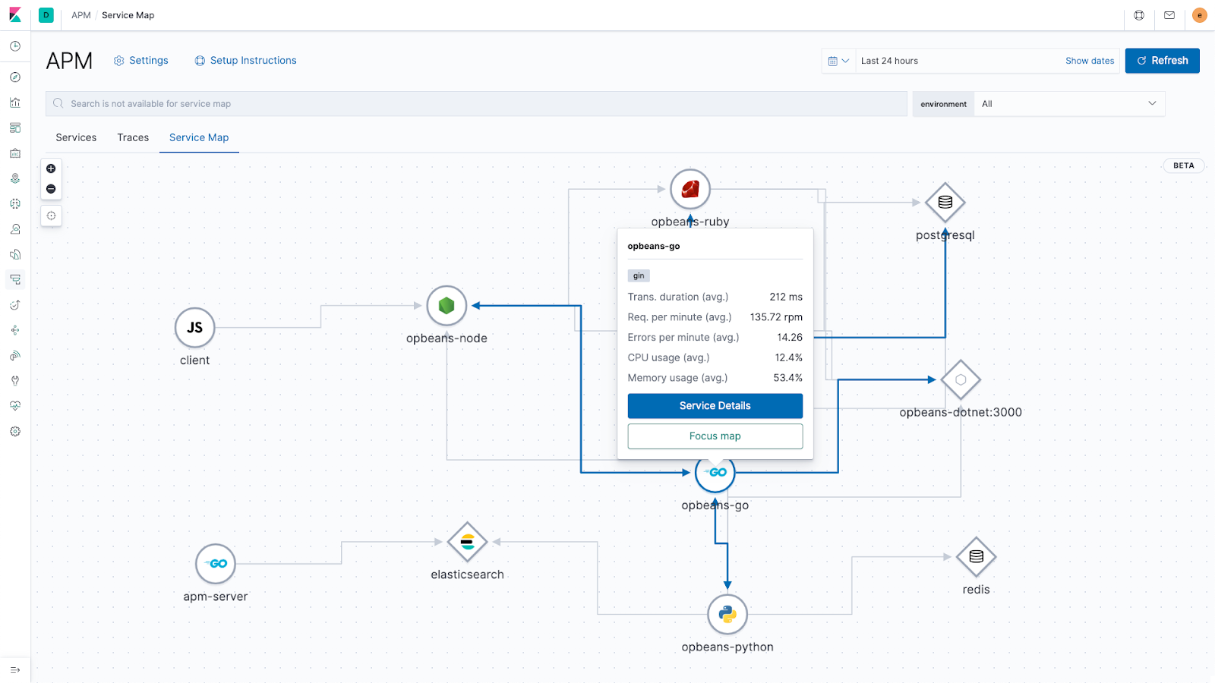Open Machine Learning icon in sidebar

pos(15,203)
